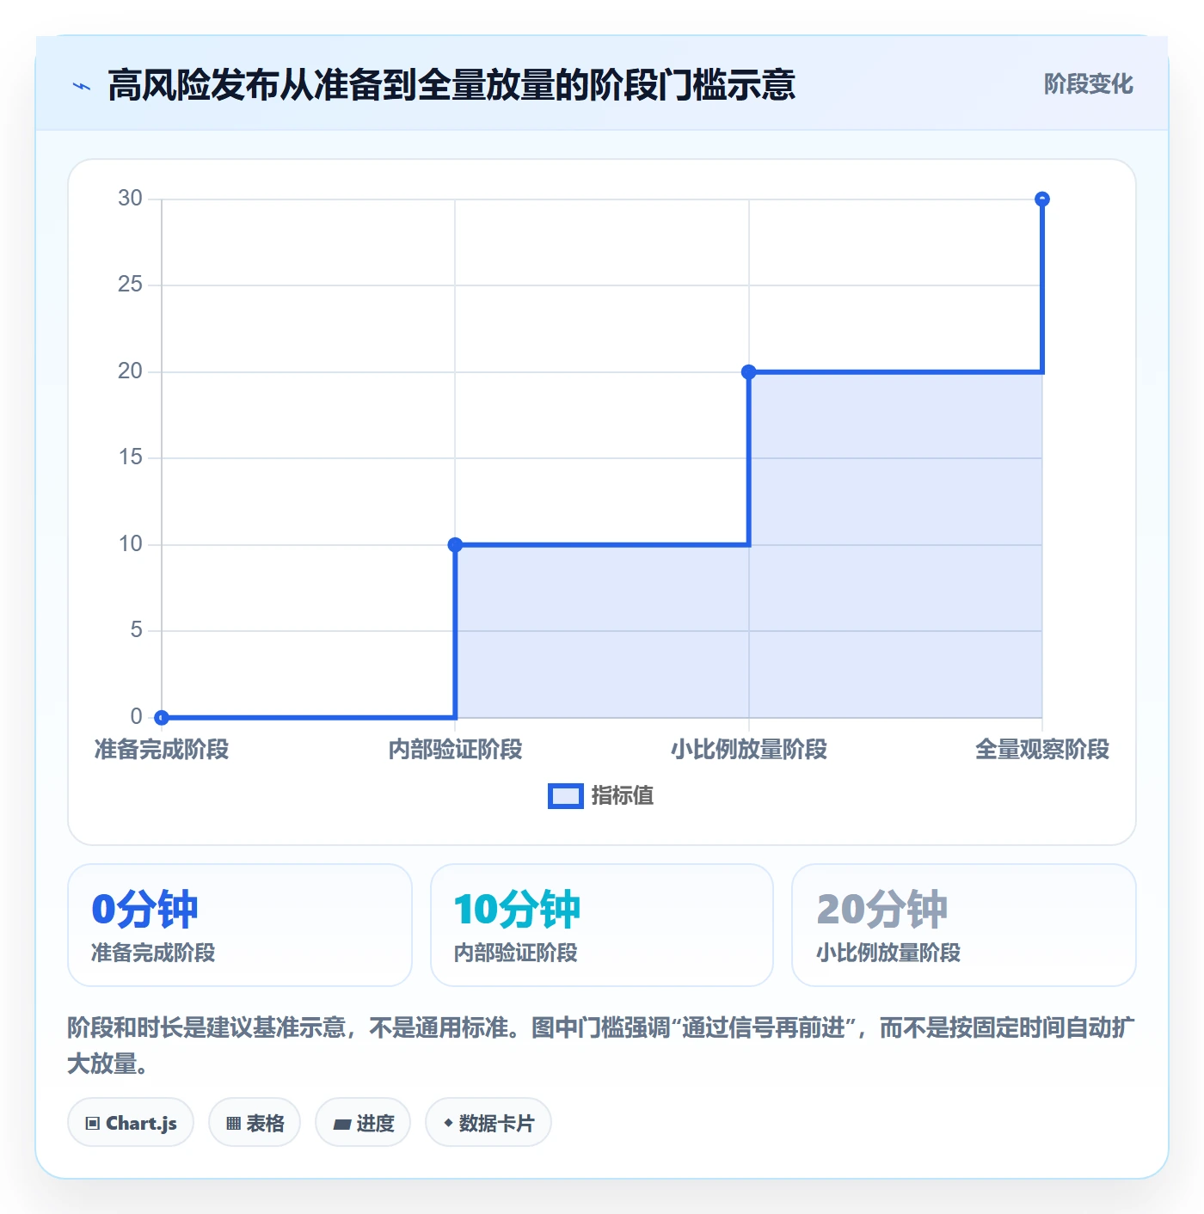Click the bar icon in the 进度 tag

pyautogui.click(x=341, y=1124)
